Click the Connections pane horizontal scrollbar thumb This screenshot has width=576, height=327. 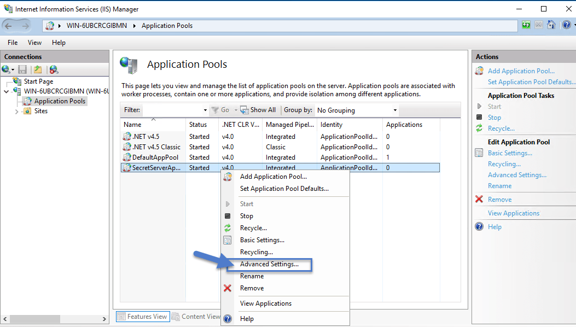point(34,319)
